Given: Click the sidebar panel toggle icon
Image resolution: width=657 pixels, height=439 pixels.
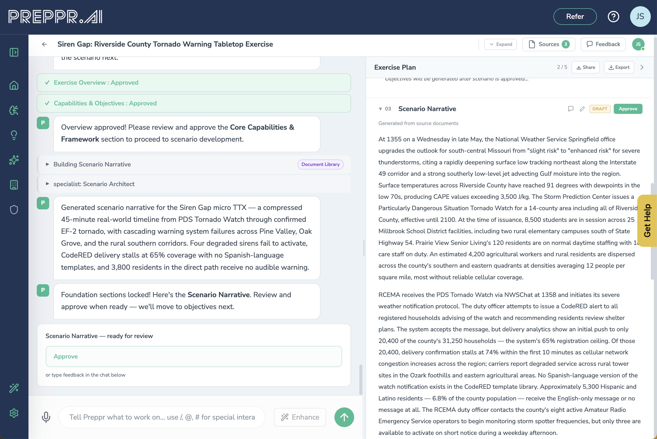Looking at the screenshot, I should point(14,52).
